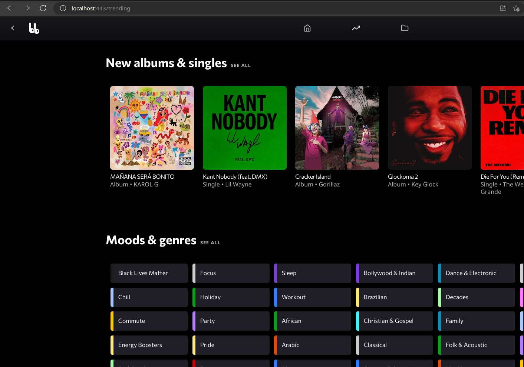Open Bollywood & Indian genre
This screenshot has height=367, width=524.
click(395, 273)
